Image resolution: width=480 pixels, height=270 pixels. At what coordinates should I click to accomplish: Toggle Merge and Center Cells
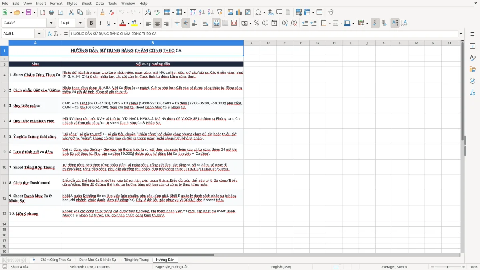pyautogui.click(x=216, y=23)
